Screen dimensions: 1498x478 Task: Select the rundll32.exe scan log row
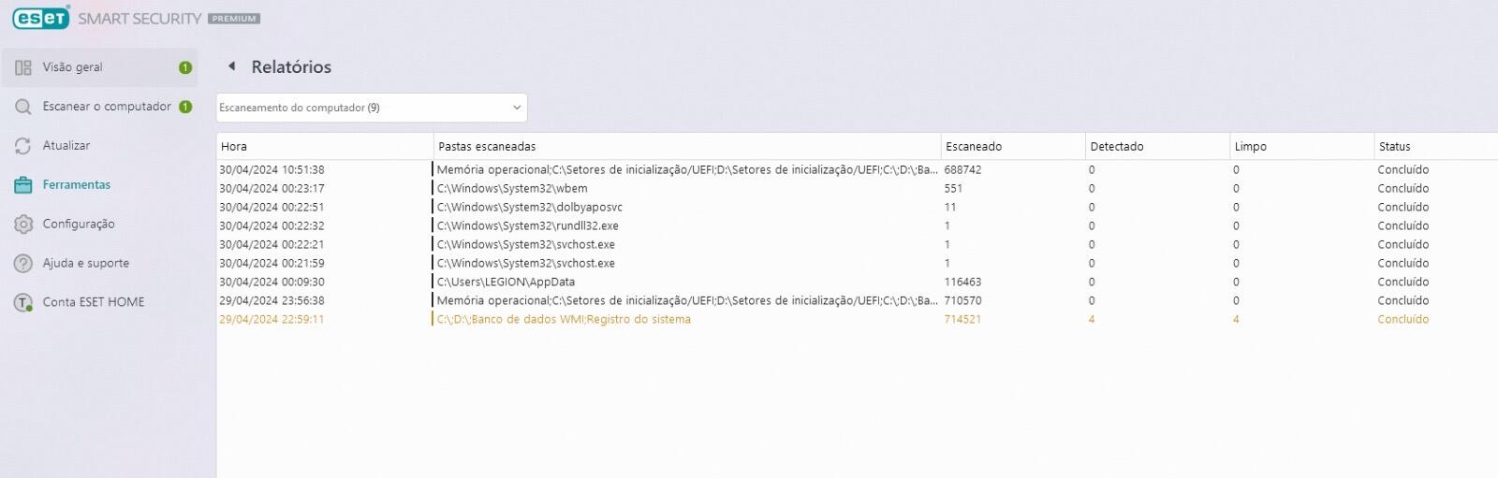(857, 226)
